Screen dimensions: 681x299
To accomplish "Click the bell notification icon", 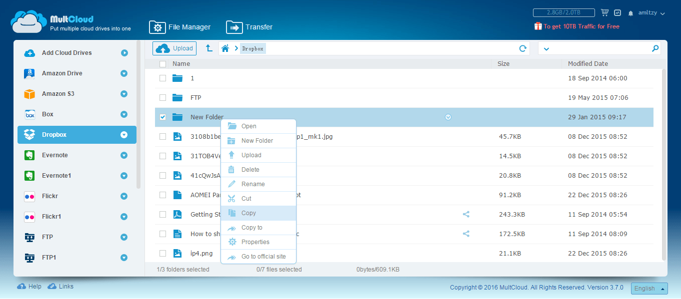I will pyautogui.click(x=630, y=12).
